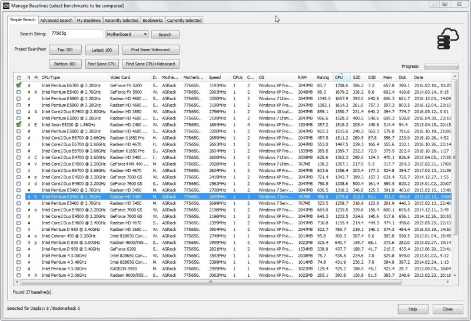Uncheck the Intel Pentium E6700 row checkbox

tap(19, 85)
